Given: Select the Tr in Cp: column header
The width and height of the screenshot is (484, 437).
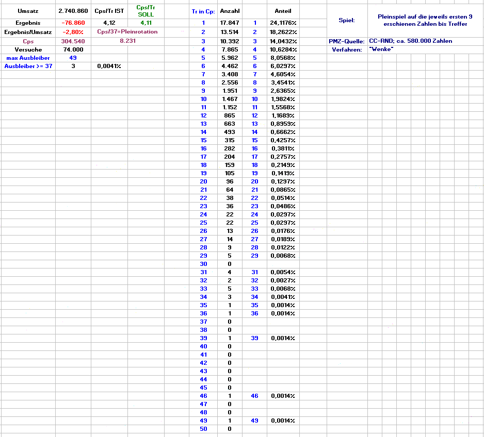Looking at the screenshot, I should [203, 11].
